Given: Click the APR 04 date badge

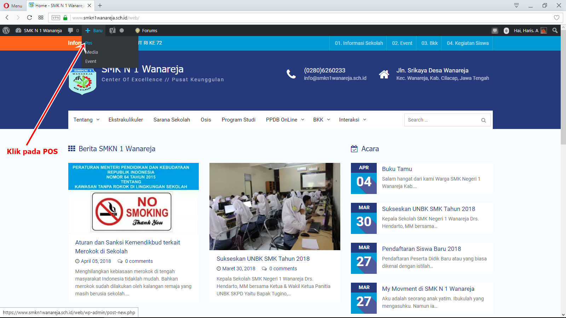Looking at the screenshot, I should 364,178.
